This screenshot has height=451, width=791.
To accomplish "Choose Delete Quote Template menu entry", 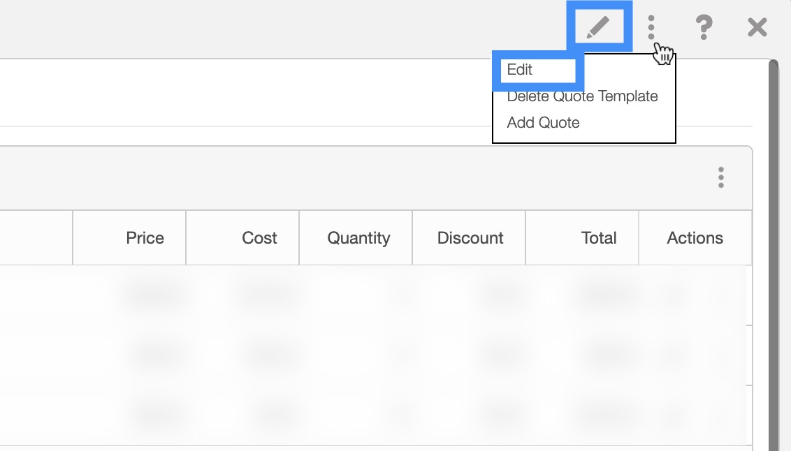I will 582,96.
